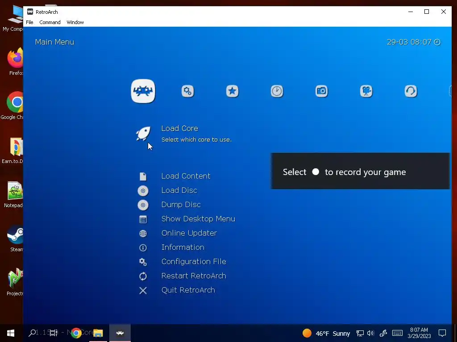Click 'Select which core to use.' sublabel

pos(197,139)
